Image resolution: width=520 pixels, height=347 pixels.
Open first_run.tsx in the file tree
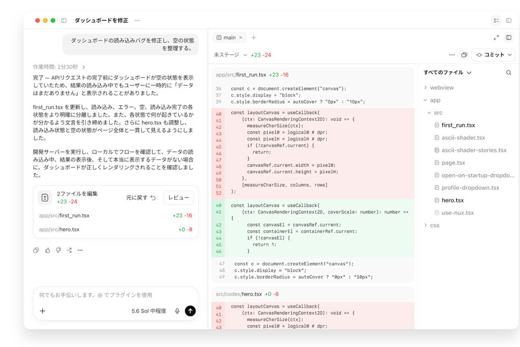pos(454,125)
